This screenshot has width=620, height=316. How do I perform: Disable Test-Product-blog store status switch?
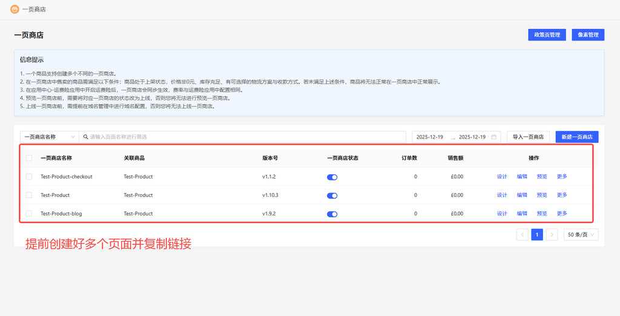coord(332,214)
